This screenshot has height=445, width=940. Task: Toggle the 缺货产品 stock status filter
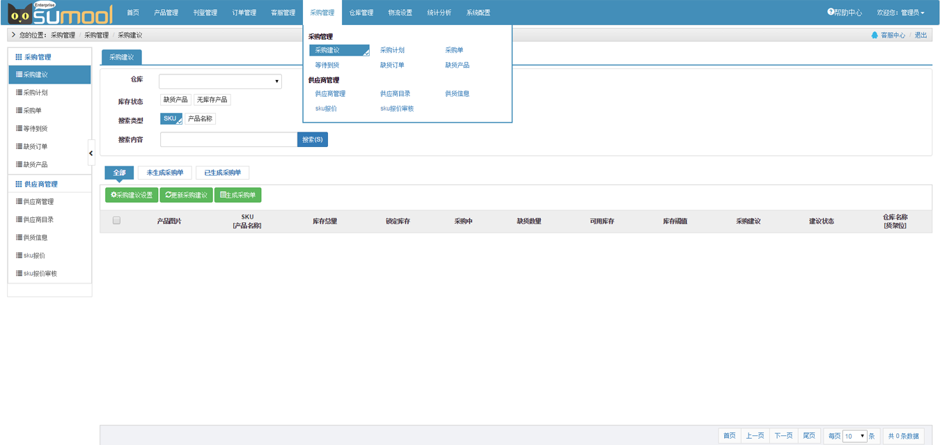coord(175,100)
